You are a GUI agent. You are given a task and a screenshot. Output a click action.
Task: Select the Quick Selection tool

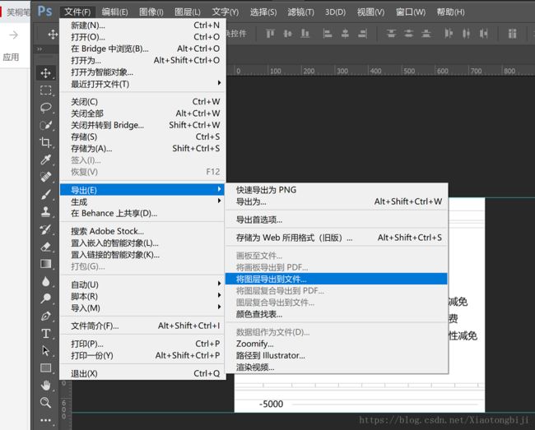46,125
